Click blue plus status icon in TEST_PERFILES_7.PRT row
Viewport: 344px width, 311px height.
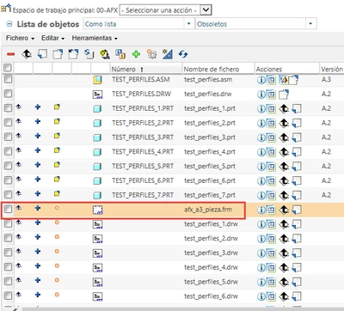click(38, 193)
